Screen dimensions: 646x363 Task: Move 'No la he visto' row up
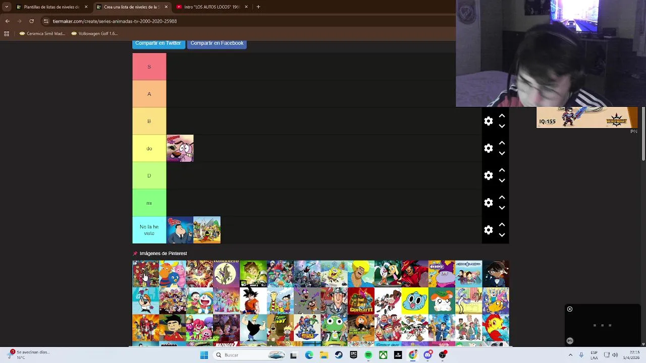(x=502, y=225)
